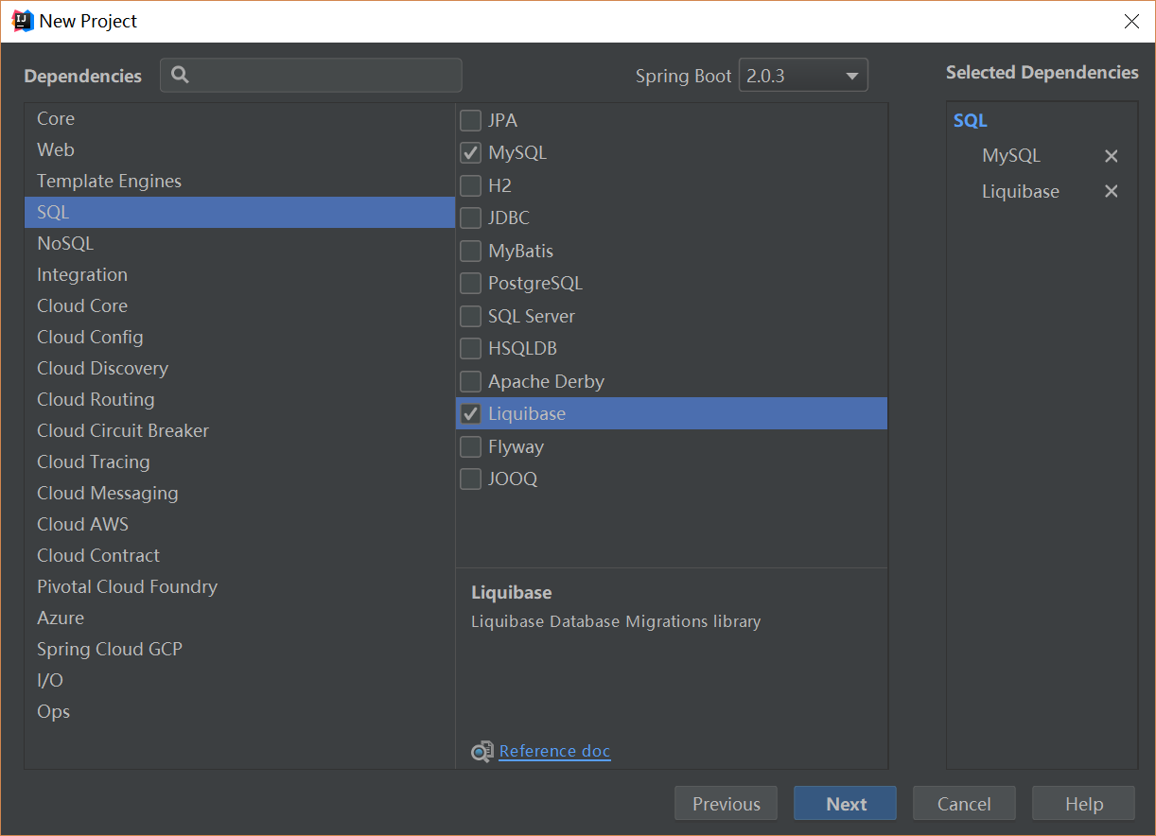Click the search magnifier icon
Image resolution: width=1156 pixels, height=836 pixels.
pos(180,76)
